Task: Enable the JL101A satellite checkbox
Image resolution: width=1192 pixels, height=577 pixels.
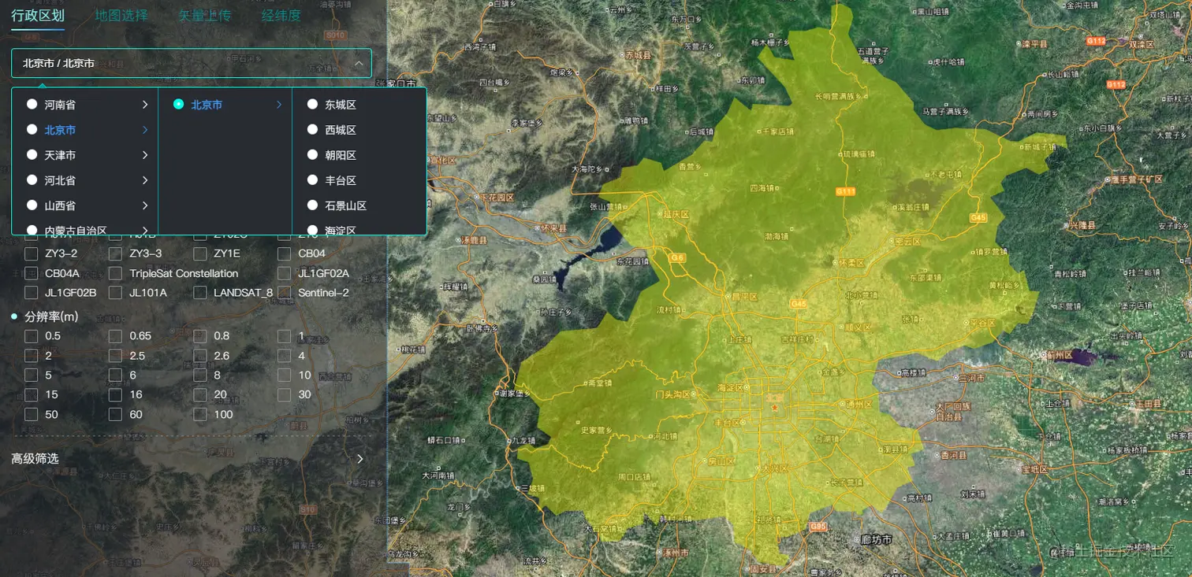Action: pos(115,293)
